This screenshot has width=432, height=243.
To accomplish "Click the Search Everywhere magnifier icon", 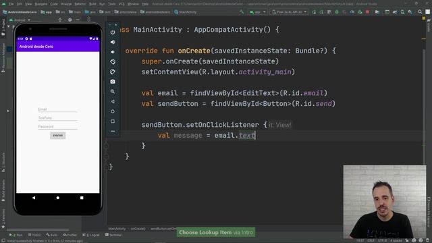I will (x=420, y=12).
